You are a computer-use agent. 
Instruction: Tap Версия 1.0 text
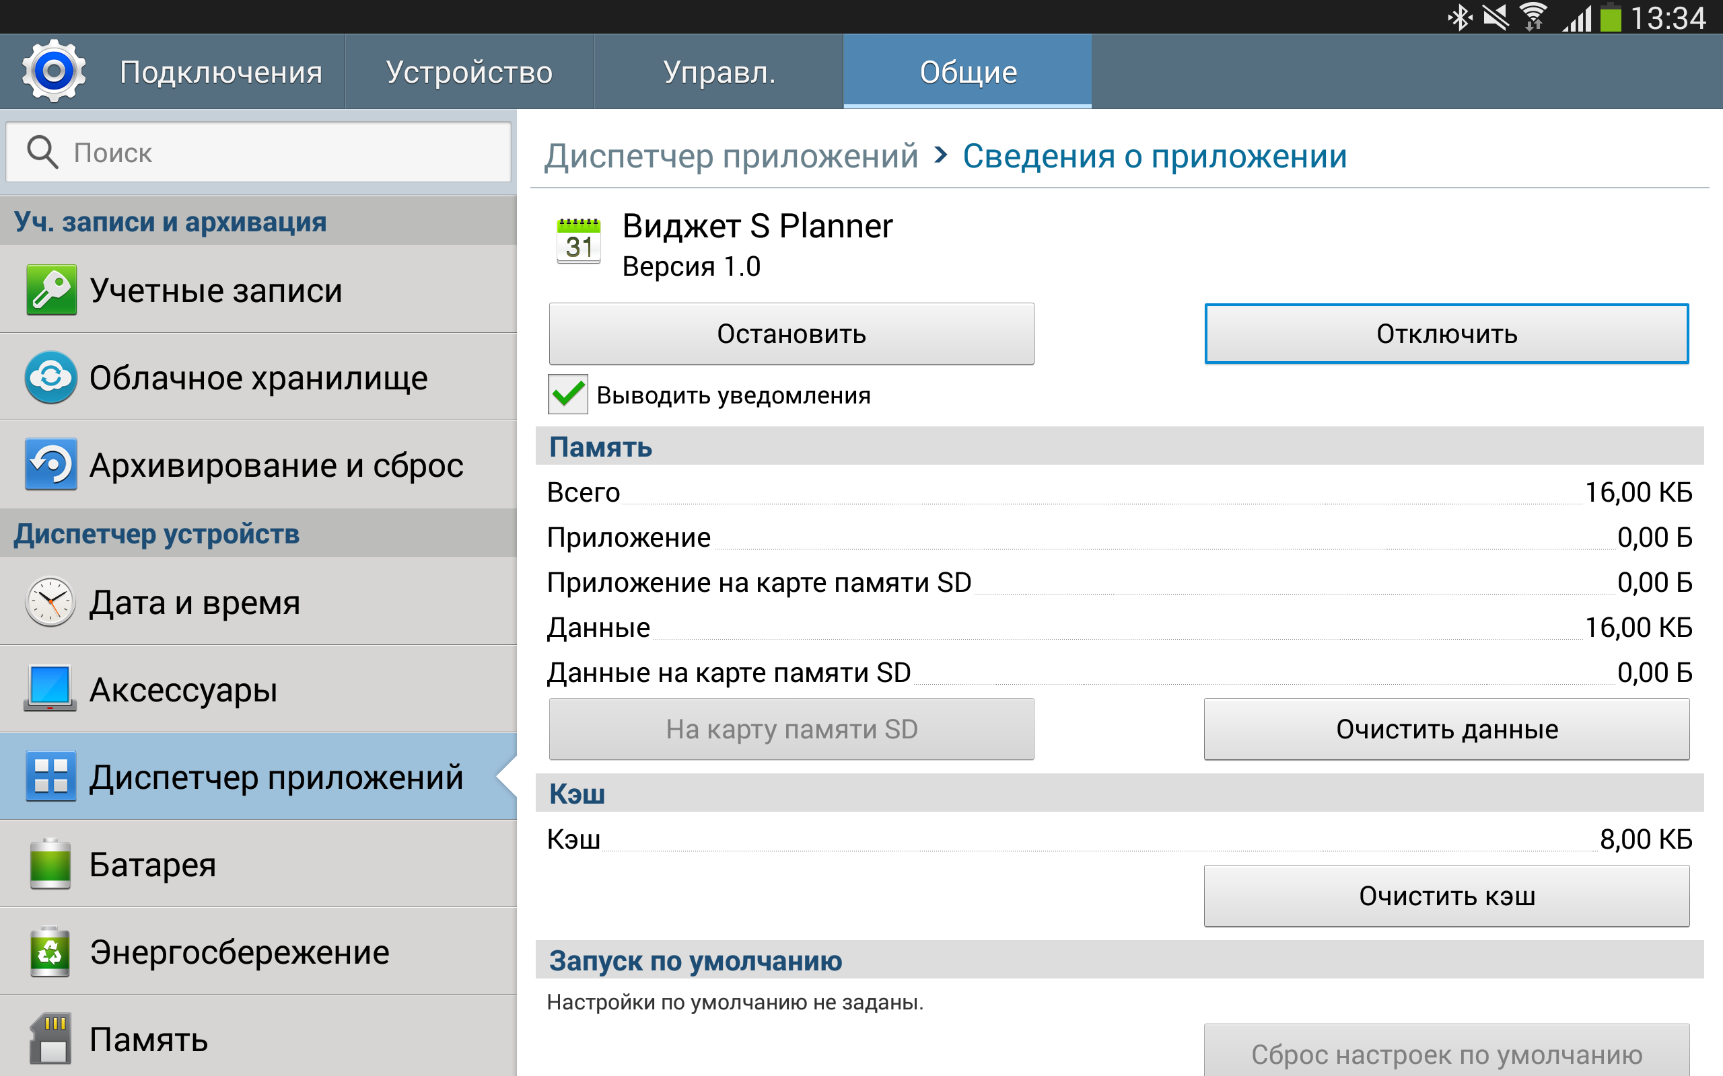691,266
